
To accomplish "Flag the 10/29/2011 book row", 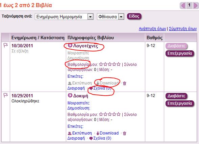I will pyautogui.click(x=5, y=95).
